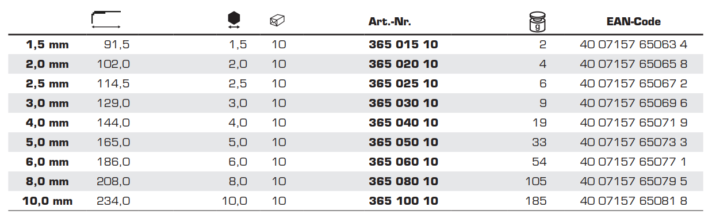The height and width of the screenshot is (218, 712).
Task: Click the length value 165,0
Action: (114, 143)
